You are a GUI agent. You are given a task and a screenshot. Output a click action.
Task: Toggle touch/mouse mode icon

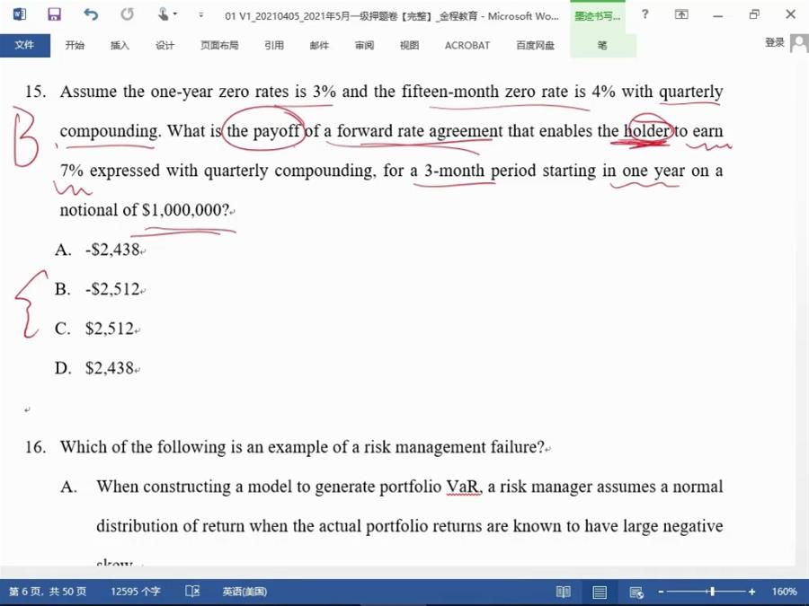164,14
